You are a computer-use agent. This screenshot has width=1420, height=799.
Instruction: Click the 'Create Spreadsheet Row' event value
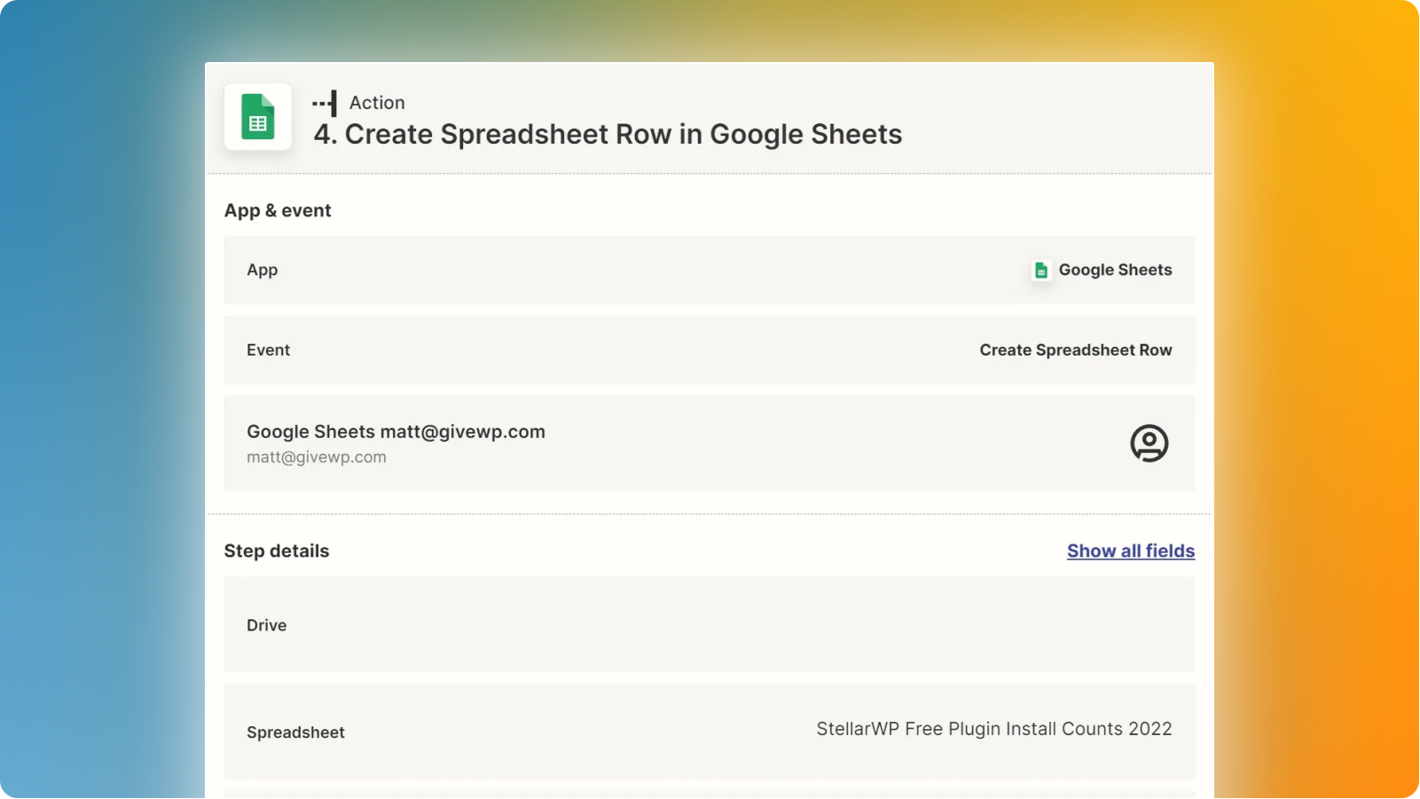(x=1076, y=350)
